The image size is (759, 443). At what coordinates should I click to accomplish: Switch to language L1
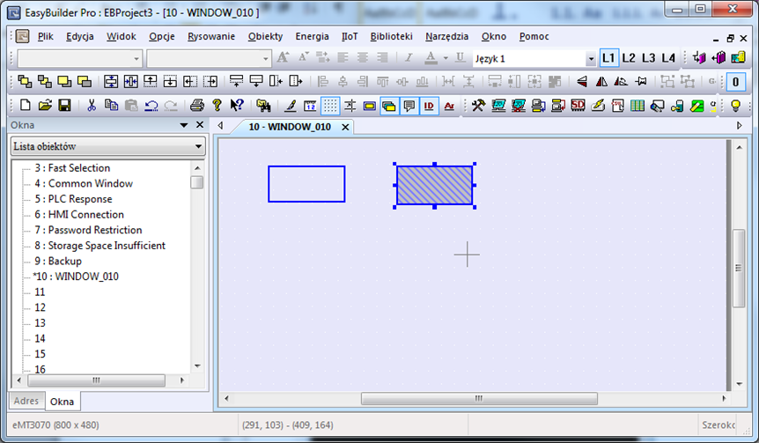point(608,58)
